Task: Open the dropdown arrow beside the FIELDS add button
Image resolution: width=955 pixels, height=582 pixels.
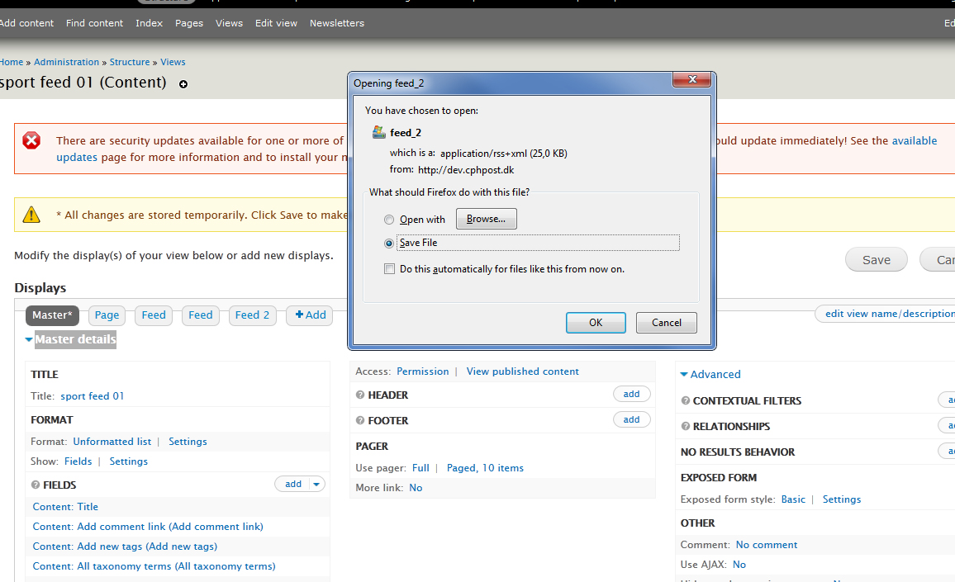Action: (317, 485)
